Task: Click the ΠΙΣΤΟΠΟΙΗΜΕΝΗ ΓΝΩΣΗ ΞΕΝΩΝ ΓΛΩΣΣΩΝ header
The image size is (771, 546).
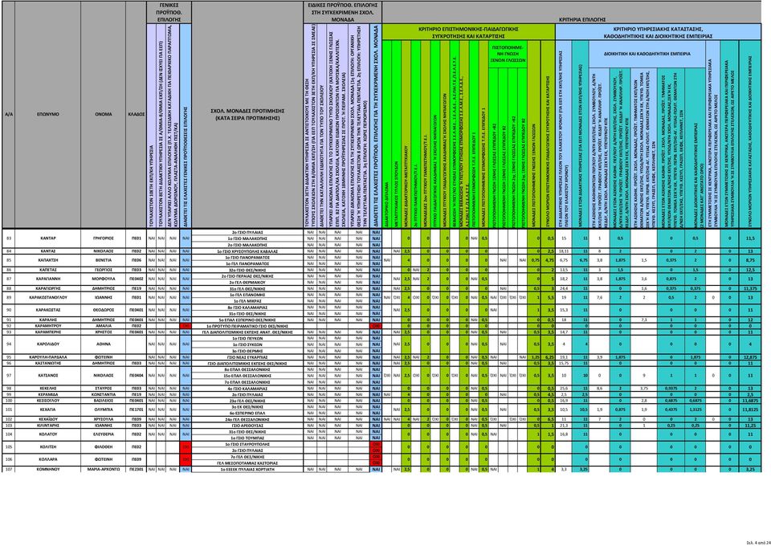Action: pyautogui.click(x=508, y=55)
